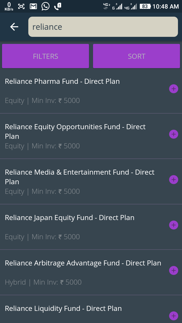Add Reliance Media & Entertainment Fund plus icon
Viewport: 182px width, 323px height.
[x=174, y=180]
